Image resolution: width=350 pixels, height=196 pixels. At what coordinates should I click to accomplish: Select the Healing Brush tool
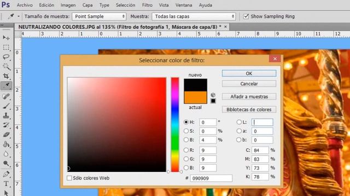point(6,96)
